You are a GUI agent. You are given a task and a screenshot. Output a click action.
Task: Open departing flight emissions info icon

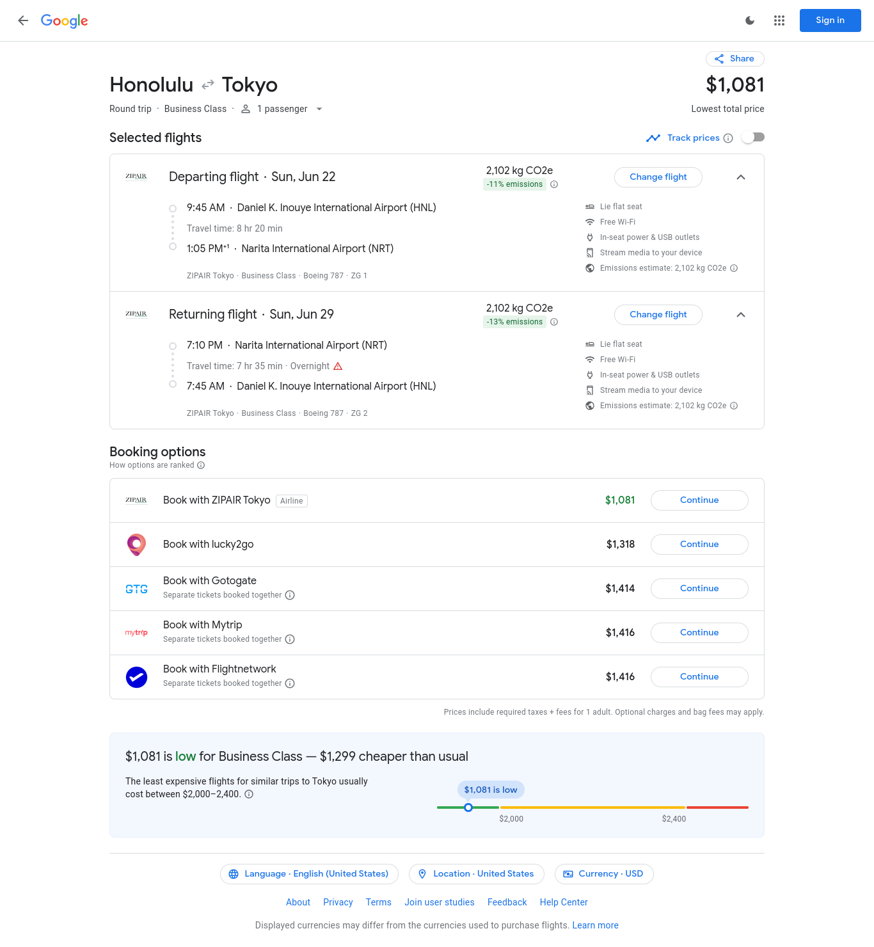[x=554, y=184]
